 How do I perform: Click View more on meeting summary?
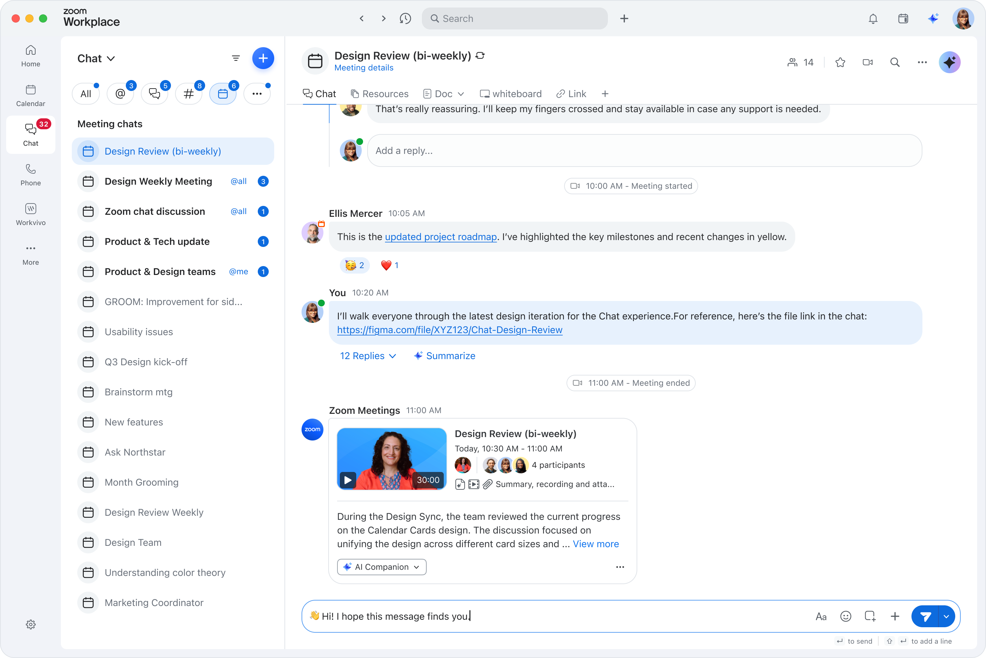point(596,544)
